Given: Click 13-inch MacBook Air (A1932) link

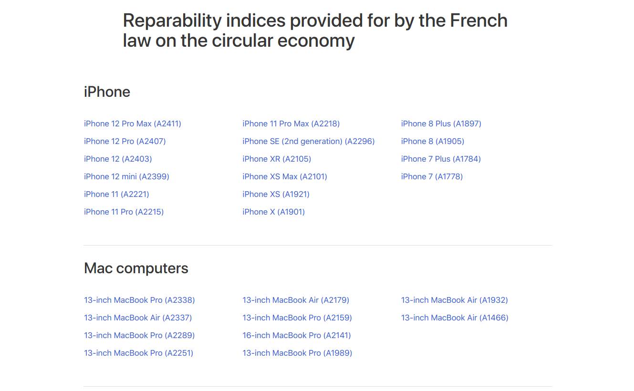Looking at the screenshot, I should 454,300.
